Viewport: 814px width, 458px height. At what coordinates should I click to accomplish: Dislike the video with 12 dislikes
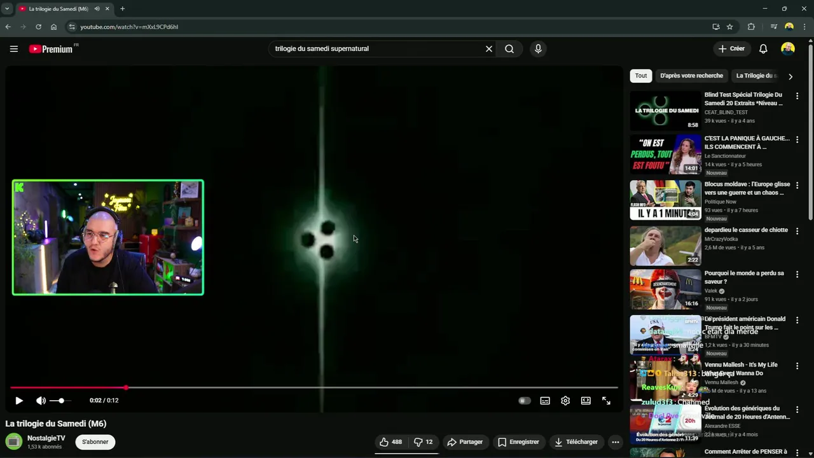(423, 441)
